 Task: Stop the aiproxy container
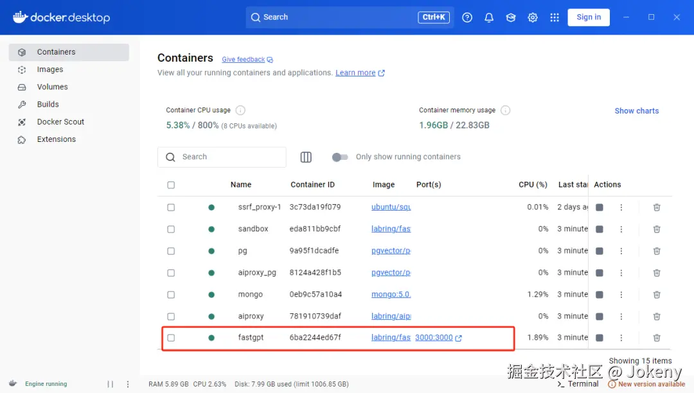600,316
